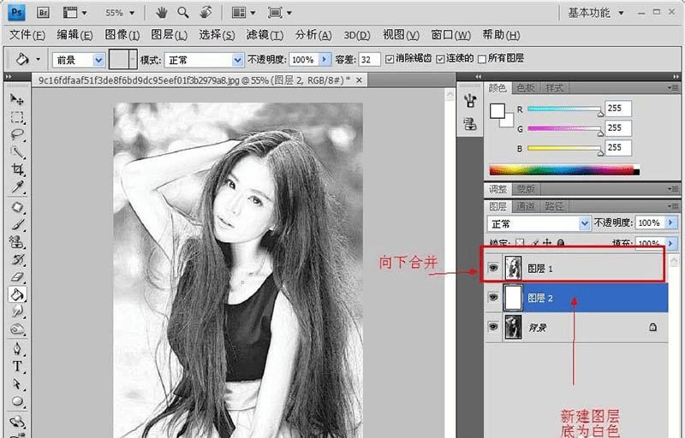Toggle the 消除锯齿 anti-alias checkbox

390,59
